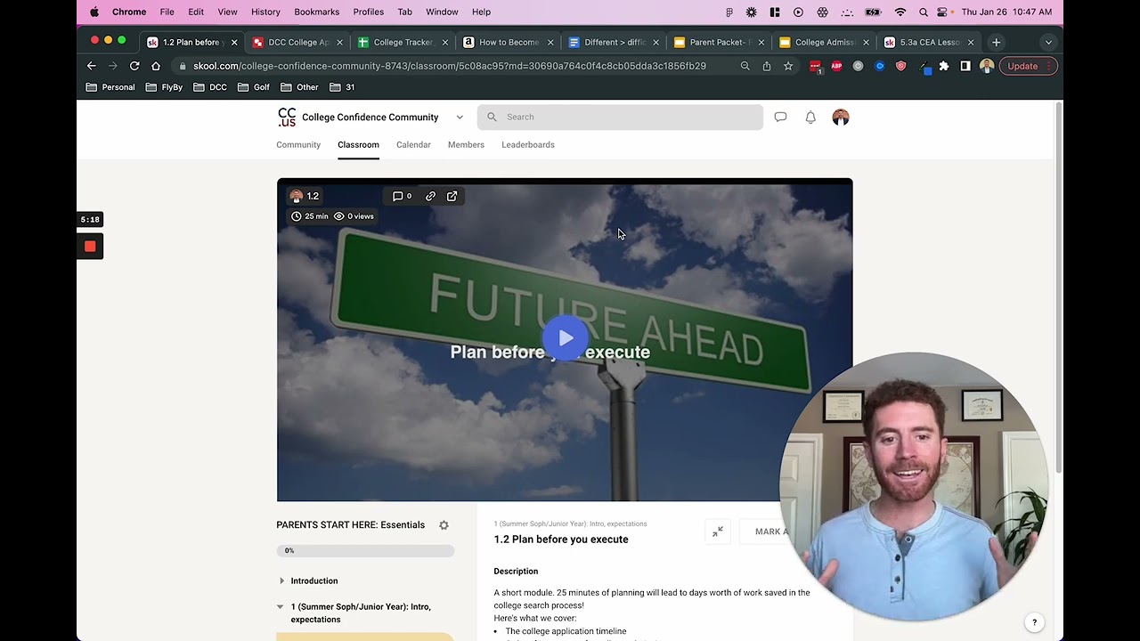Open the DCC bookmarks folder

pos(210,87)
